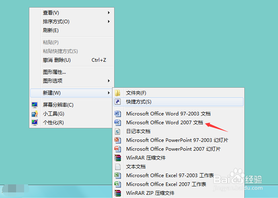Open the 查看(V) menu entry
This screenshot has height=198, width=278.
coord(72,13)
